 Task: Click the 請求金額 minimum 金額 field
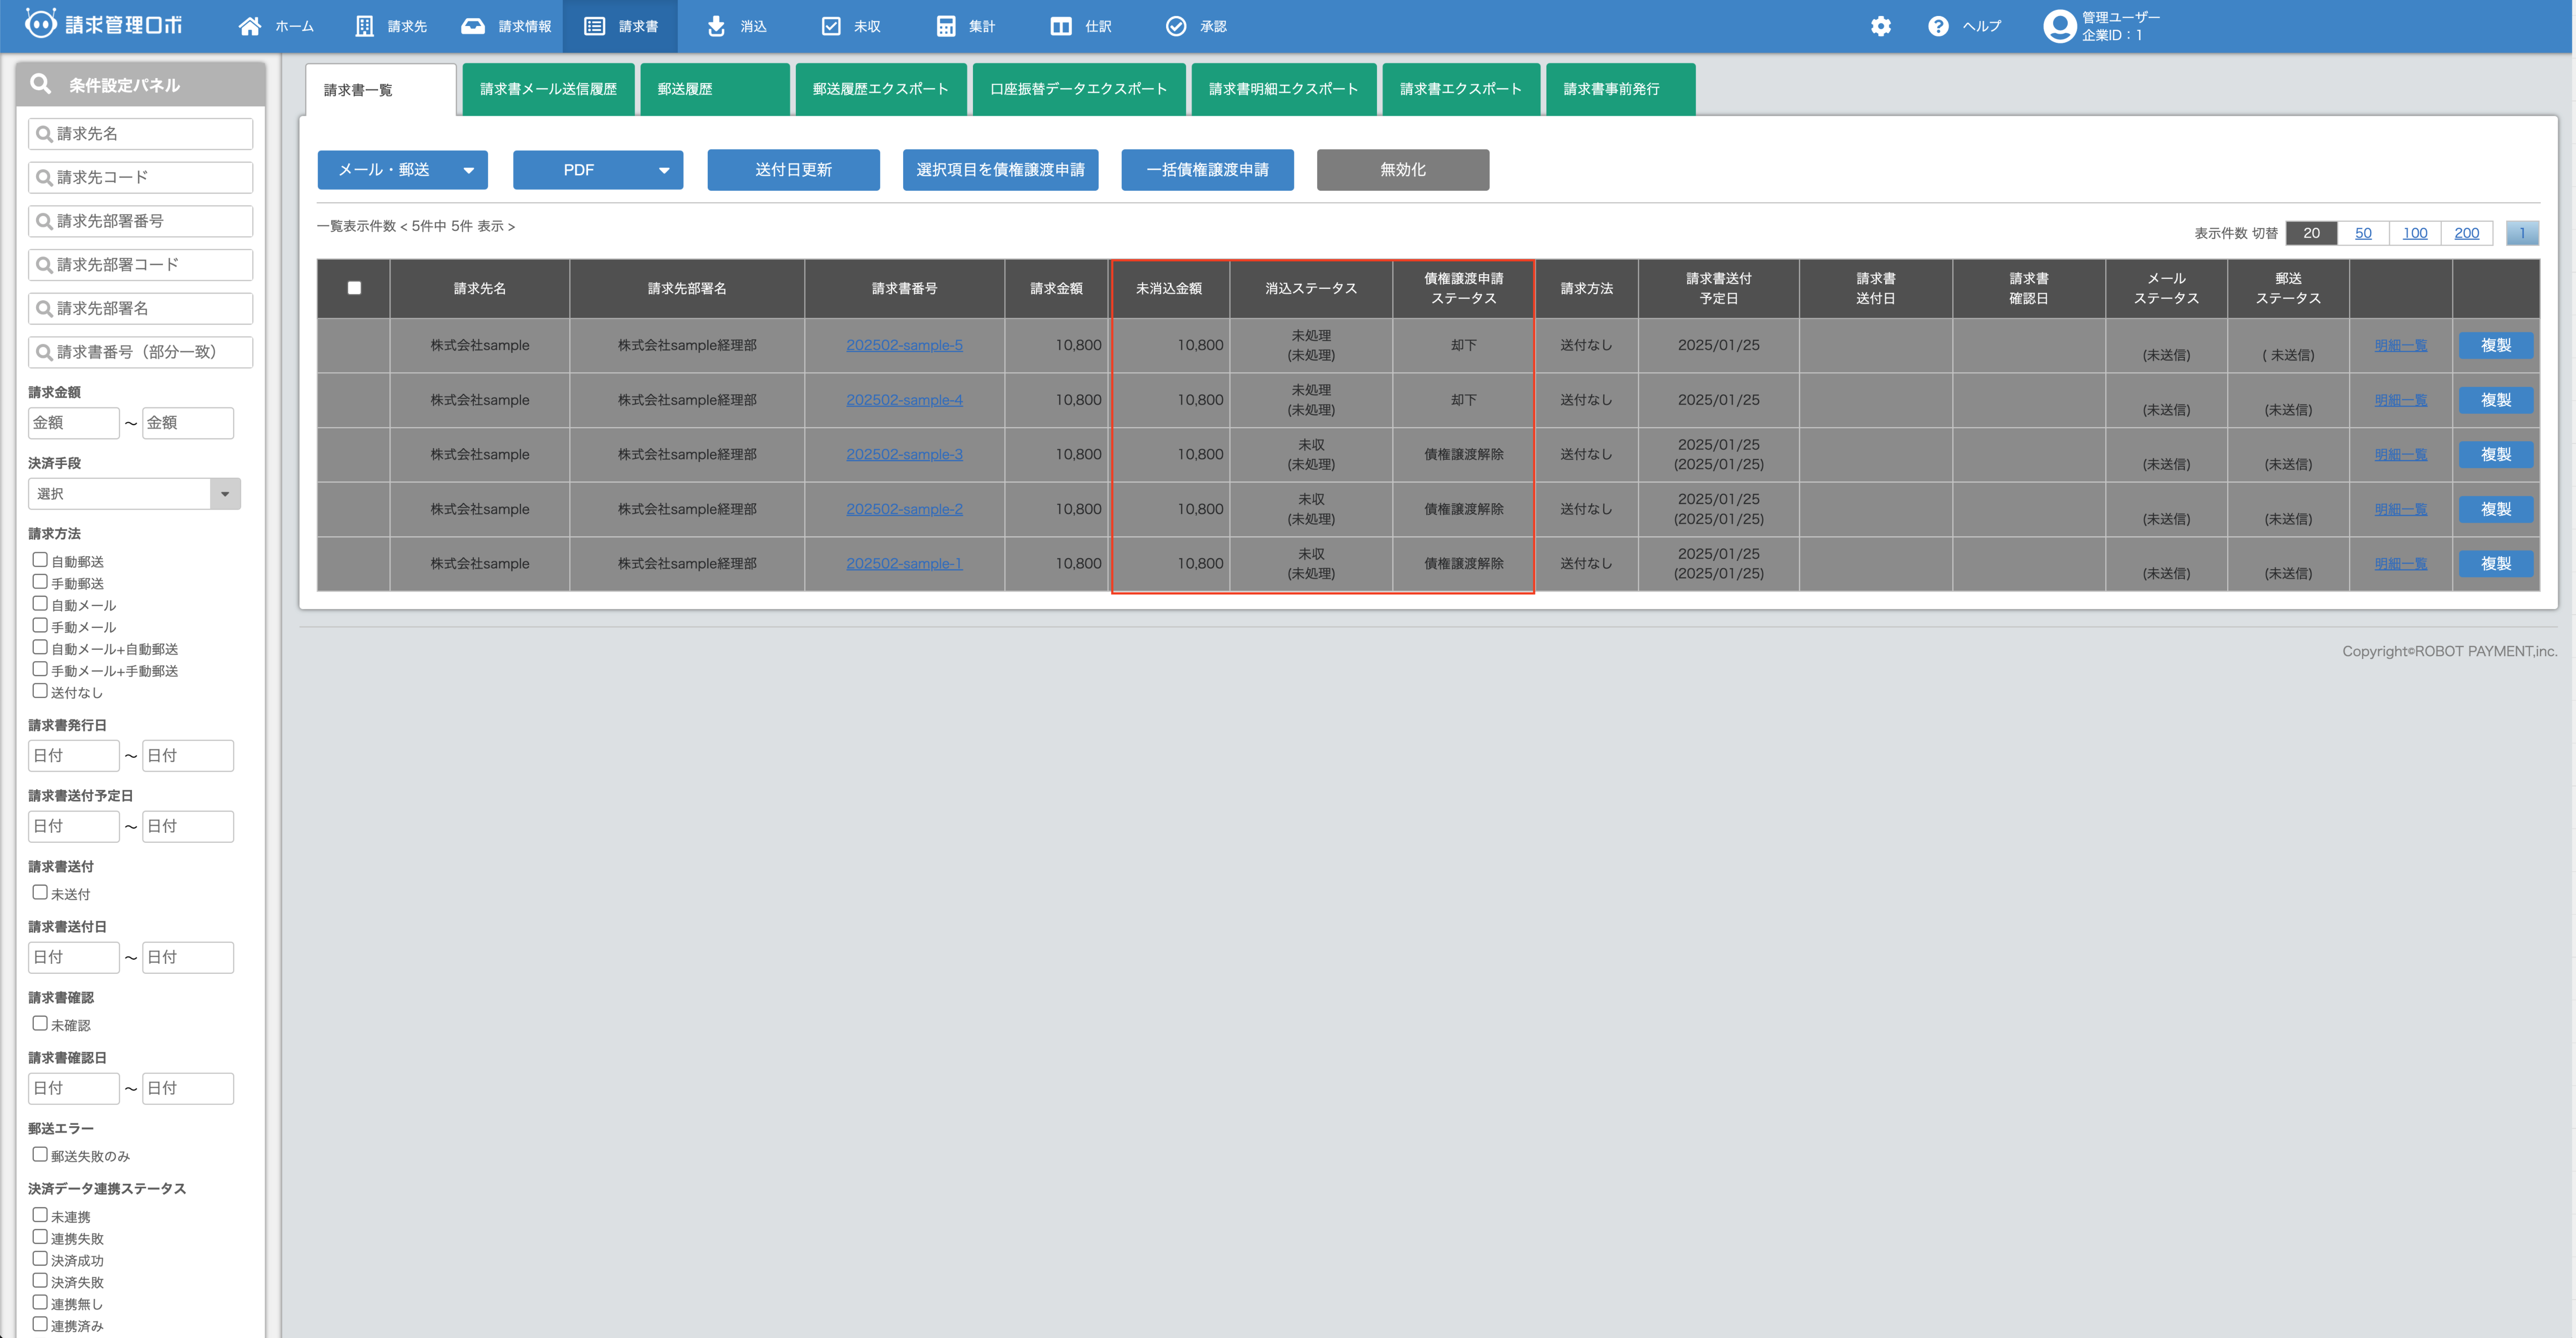74,423
